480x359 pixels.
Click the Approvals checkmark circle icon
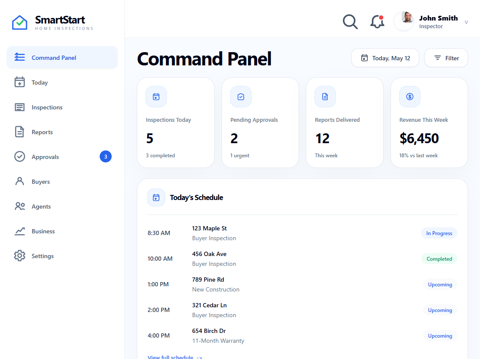(20, 156)
